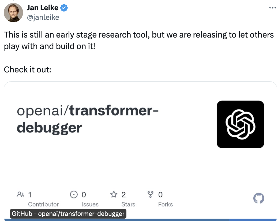Open the Jan Leike display name link

(x=42, y=8)
